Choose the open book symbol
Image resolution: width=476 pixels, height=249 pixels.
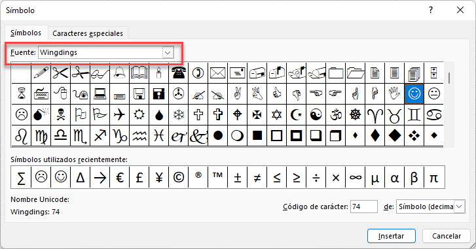coord(139,73)
